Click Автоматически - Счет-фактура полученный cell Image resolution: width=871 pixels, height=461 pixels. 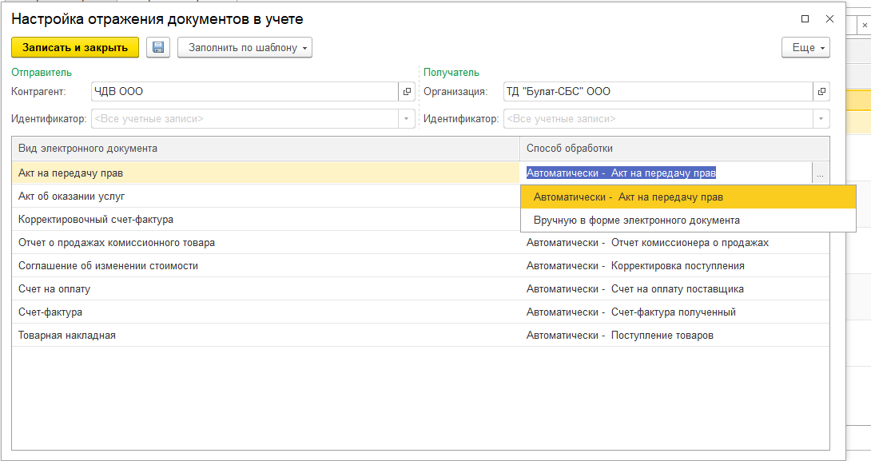point(674,312)
